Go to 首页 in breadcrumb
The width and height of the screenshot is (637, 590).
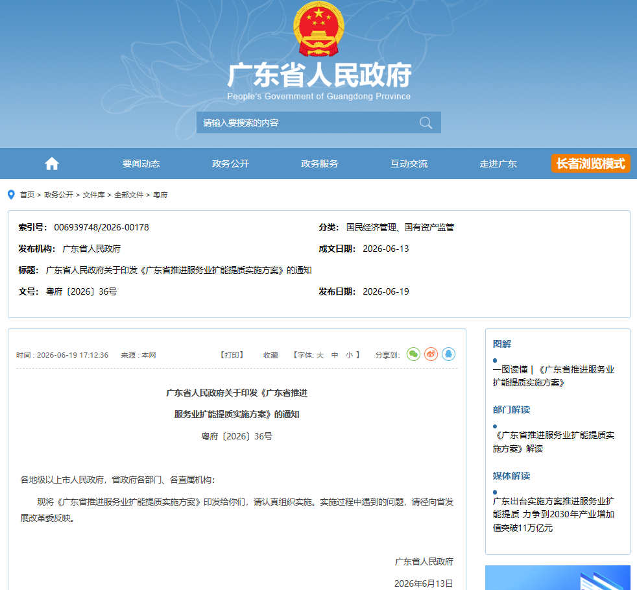point(27,195)
